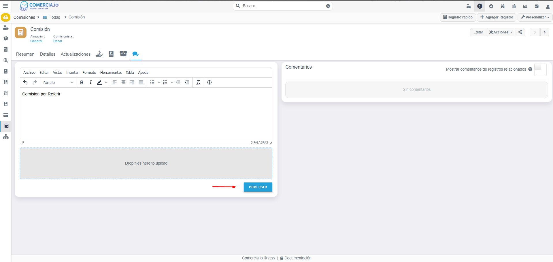Screen dimensions: 553x262
Task: Open the cash register icon in header
Action: click(x=469, y=6)
